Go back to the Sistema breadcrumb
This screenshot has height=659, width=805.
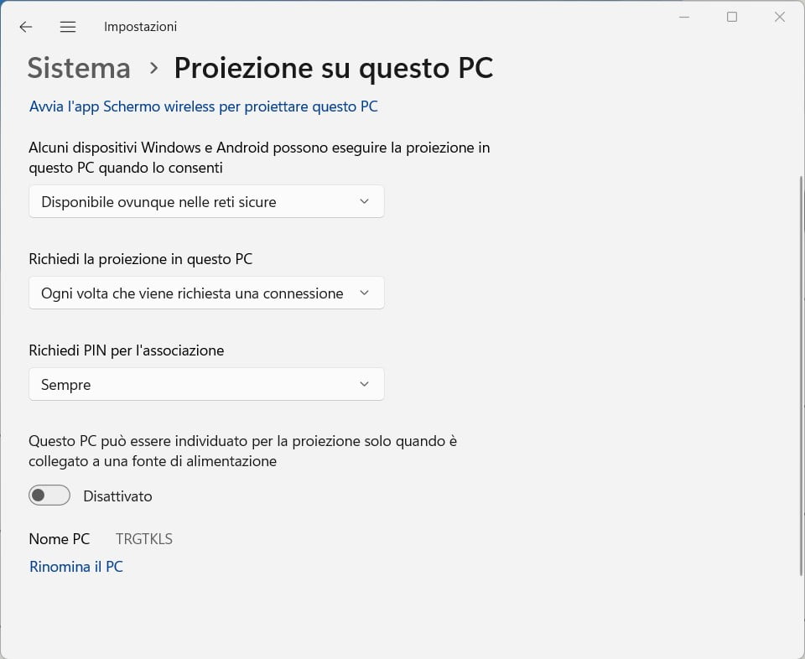(x=79, y=68)
